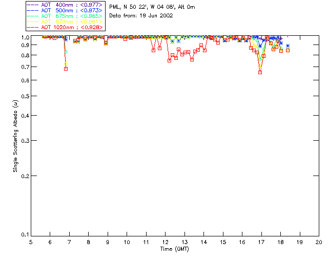Click the <0.928> mean value in legend
This screenshot has width=328, height=262.
tap(91, 27)
